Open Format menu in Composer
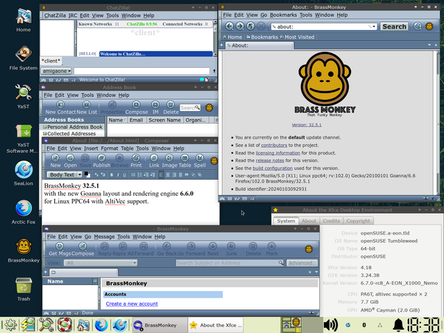The height and width of the screenshot is (333, 444). coord(110,148)
